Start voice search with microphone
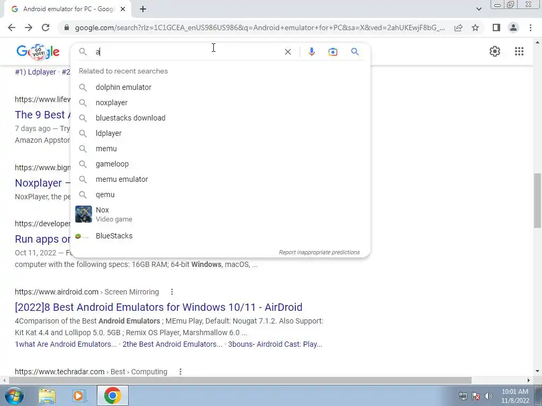Image resolution: width=542 pixels, height=406 pixels. (x=311, y=52)
